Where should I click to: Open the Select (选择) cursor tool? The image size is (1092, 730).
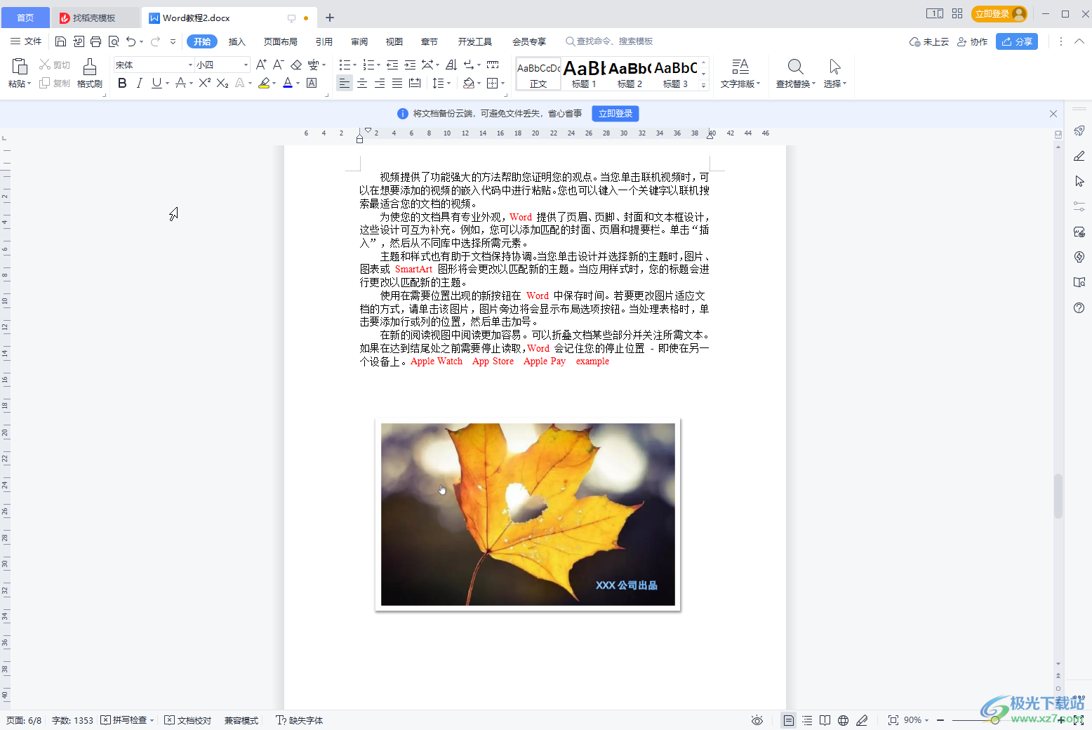tap(834, 67)
